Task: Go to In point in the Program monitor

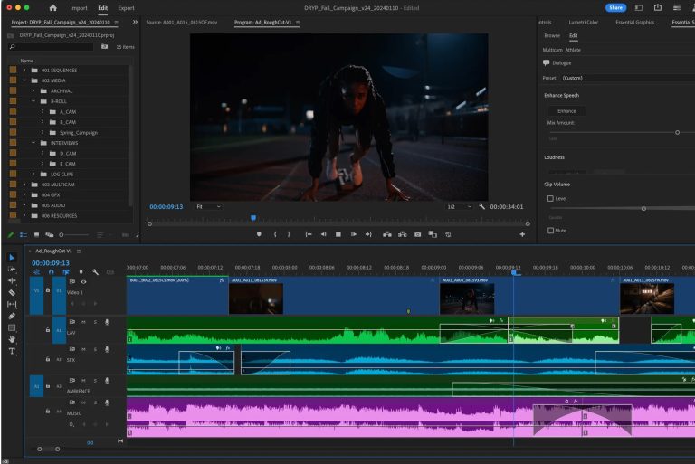Action: click(x=309, y=234)
